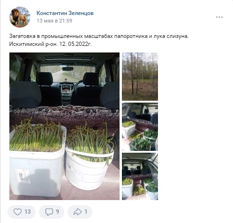This screenshot has width=233, height=223.
Task: Select the caption line about папоротника harvesting
Action: click(x=99, y=36)
